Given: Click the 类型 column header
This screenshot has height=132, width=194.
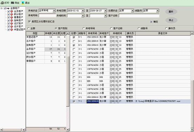Looking at the screenshot, I should [x=35, y=33].
